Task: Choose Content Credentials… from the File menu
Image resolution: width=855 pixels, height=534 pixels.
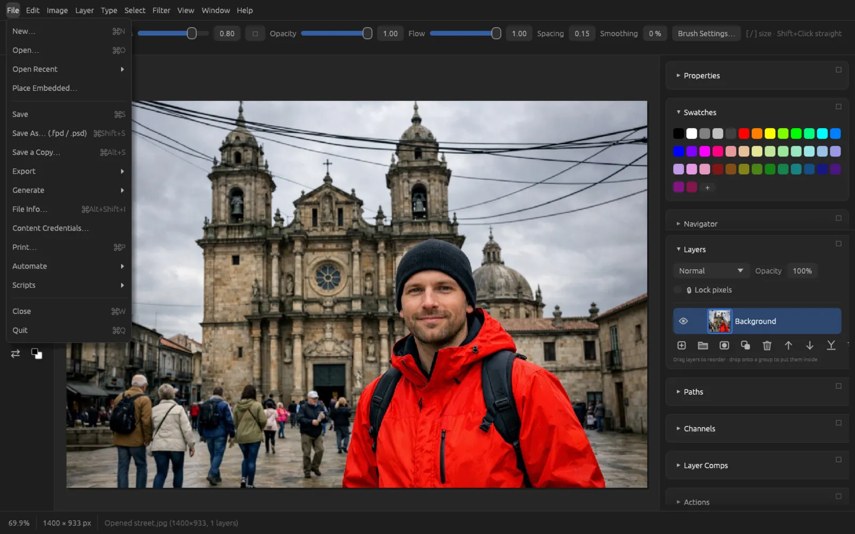Action: tap(68, 228)
